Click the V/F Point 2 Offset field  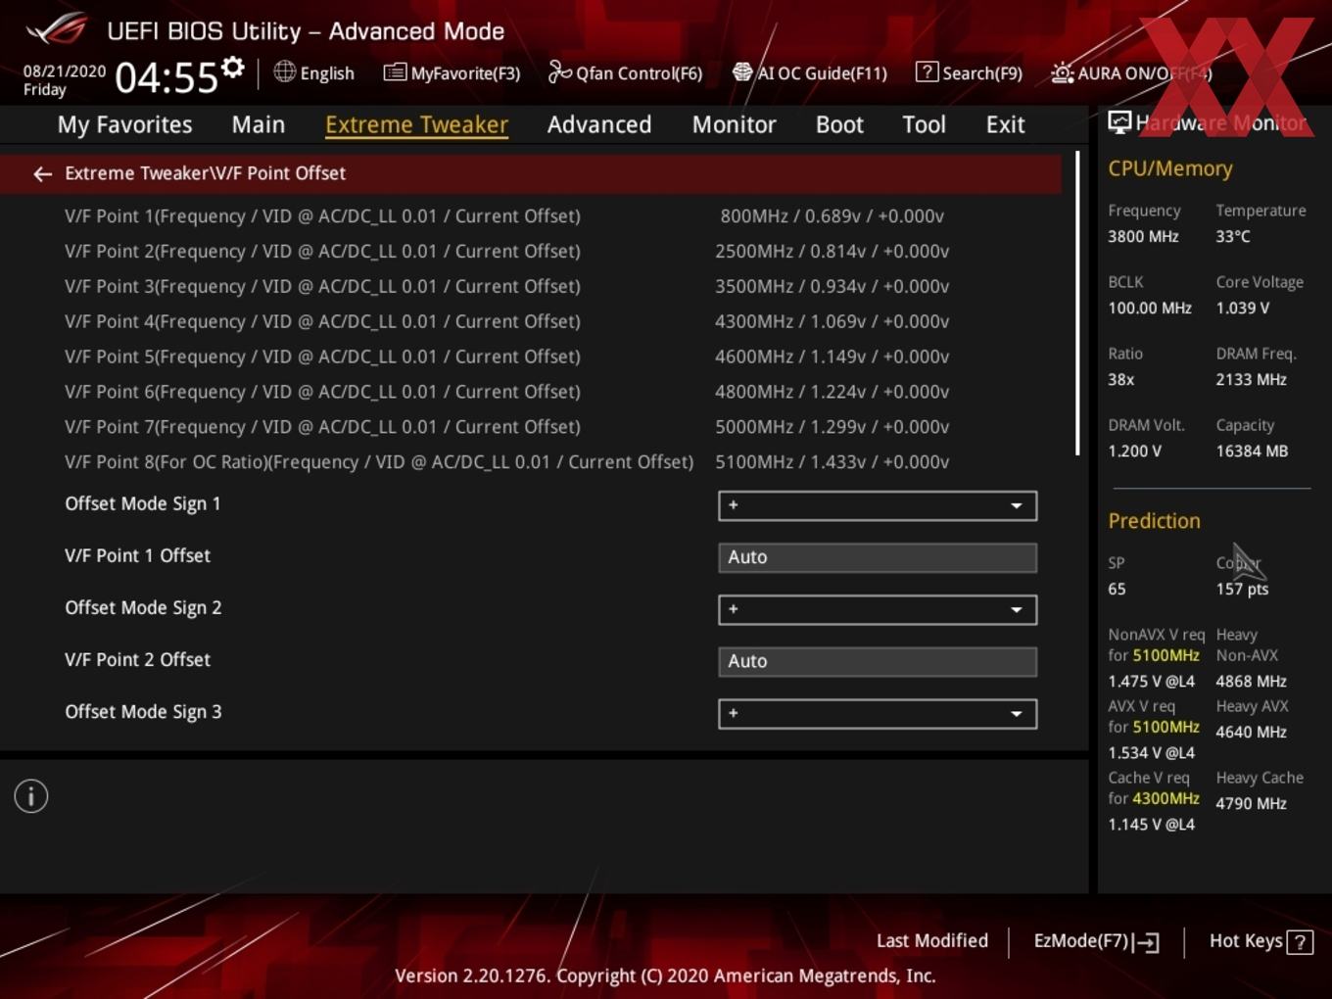[878, 661]
